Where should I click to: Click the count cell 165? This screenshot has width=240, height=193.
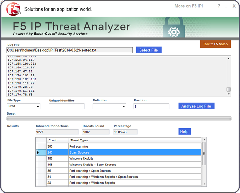pyautogui.click(x=57, y=165)
